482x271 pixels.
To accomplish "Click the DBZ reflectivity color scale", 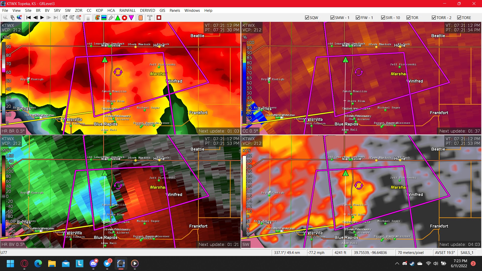I will coord(4,83).
